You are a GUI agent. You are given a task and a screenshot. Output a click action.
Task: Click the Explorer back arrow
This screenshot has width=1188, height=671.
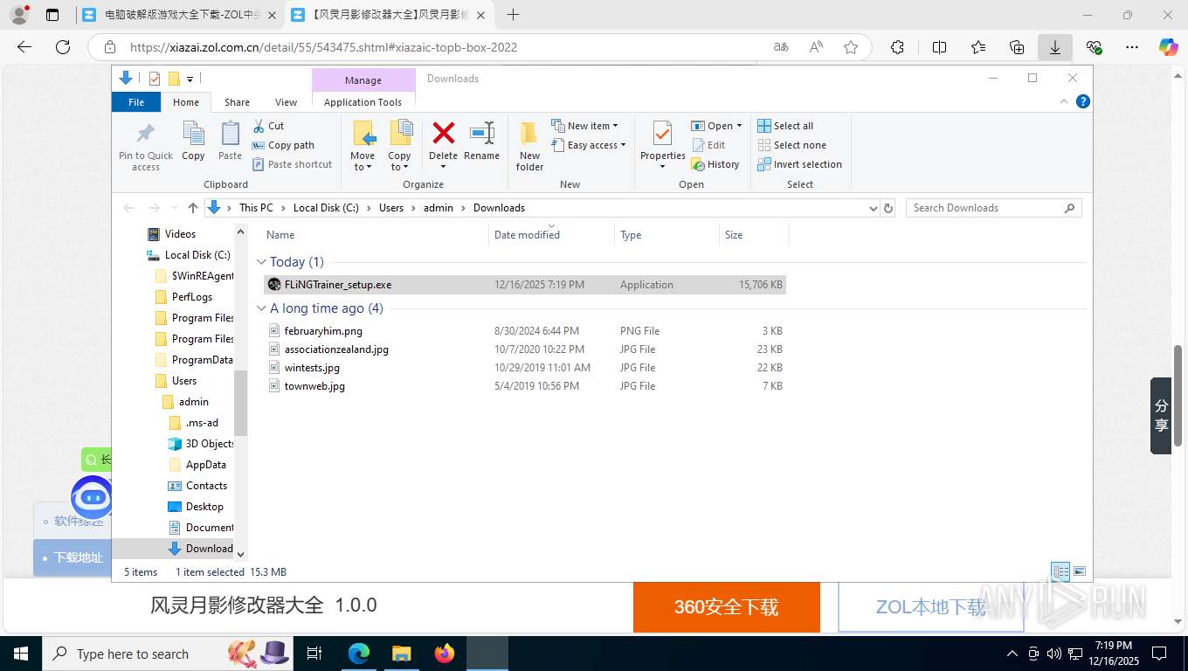click(x=129, y=208)
